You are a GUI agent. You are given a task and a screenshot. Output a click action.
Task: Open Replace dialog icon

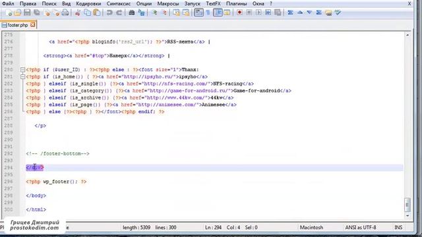point(141,13)
